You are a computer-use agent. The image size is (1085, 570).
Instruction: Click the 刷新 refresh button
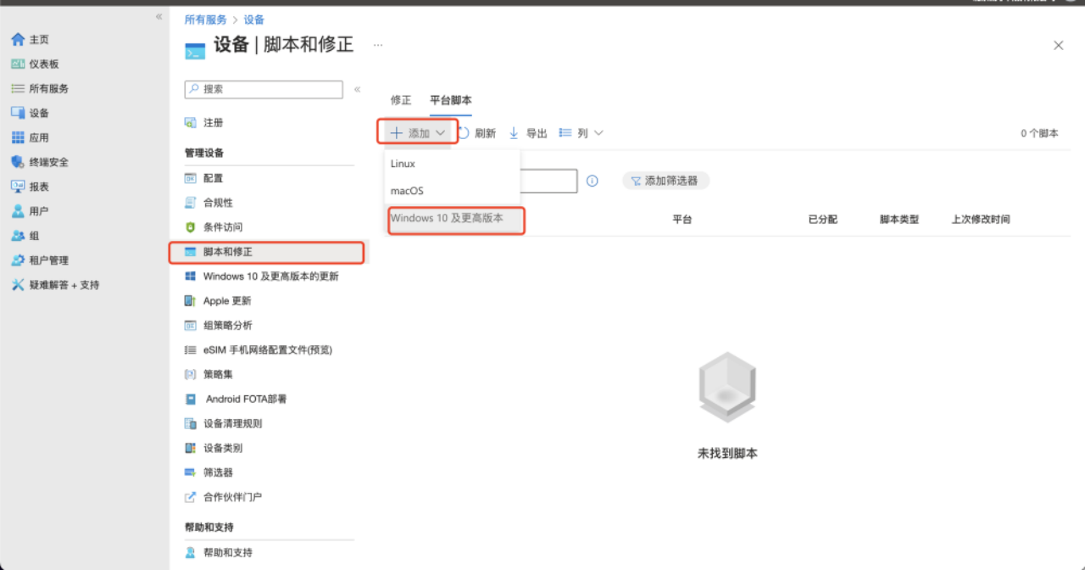[x=477, y=133]
